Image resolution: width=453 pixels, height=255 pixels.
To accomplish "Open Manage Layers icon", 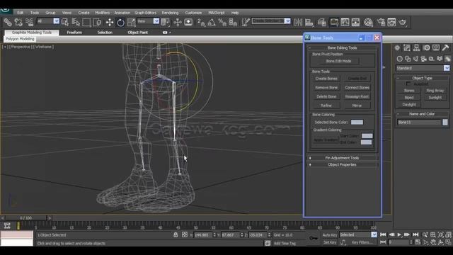I will tap(321, 22).
